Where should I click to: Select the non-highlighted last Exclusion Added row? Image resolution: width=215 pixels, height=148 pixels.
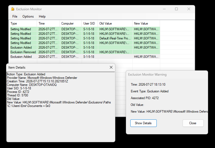(x=85, y=57)
